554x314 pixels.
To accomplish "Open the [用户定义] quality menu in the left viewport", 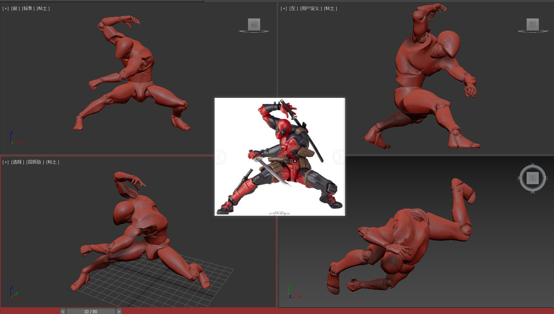I will 311,8.
